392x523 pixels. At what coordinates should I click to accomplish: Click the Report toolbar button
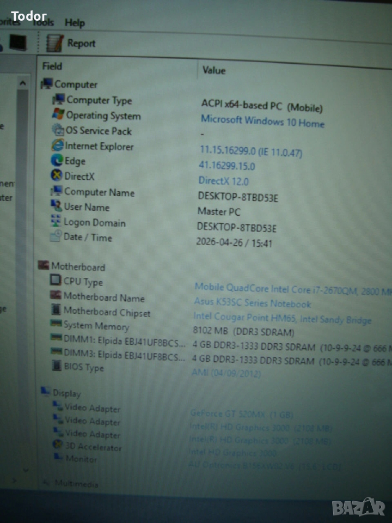pos(71,44)
